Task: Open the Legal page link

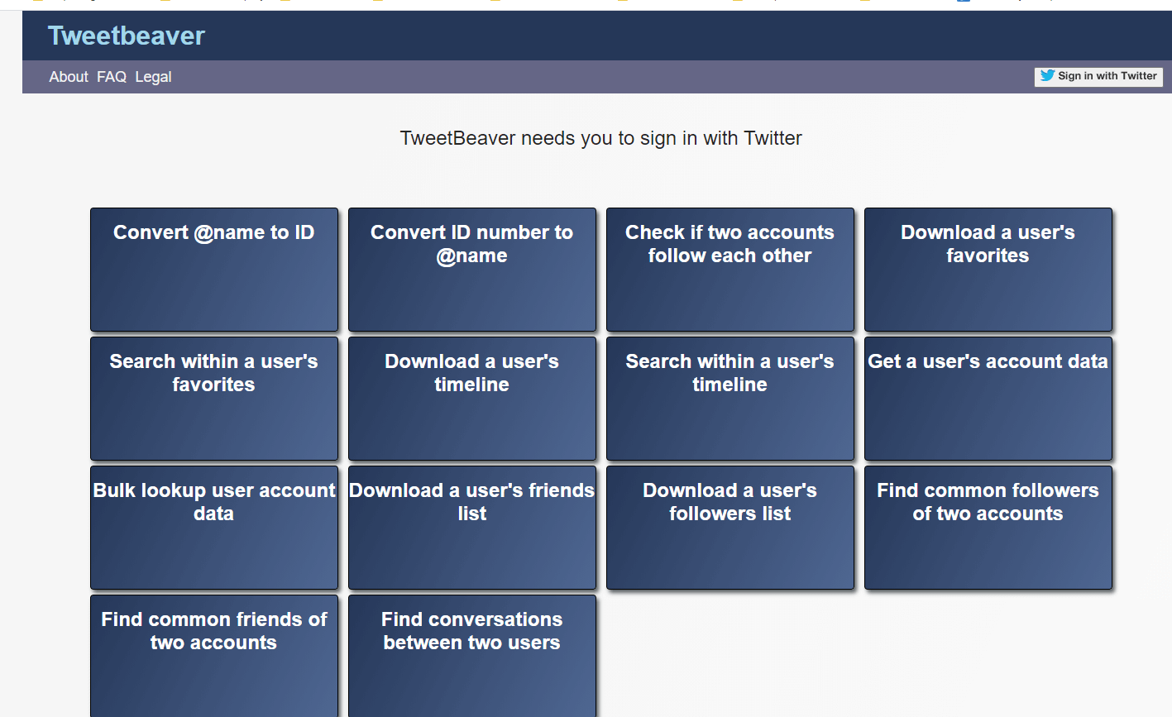Action: [153, 77]
